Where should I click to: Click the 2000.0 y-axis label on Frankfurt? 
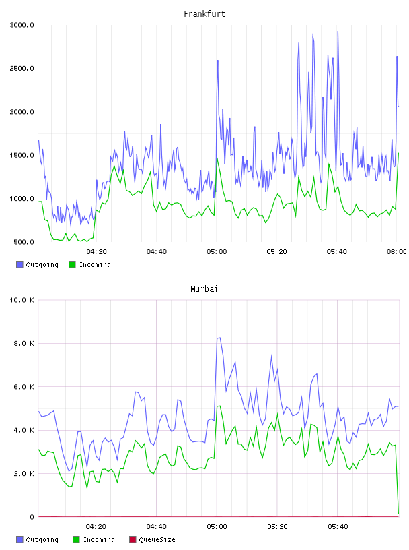(x=22, y=112)
